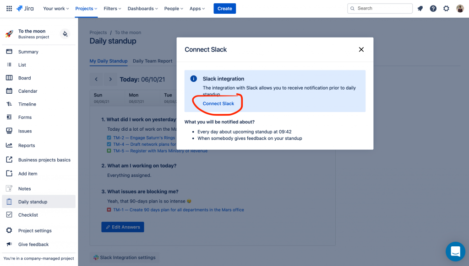469x266 pixels.
Task: Open the help question mark icon
Action: [433, 8]
